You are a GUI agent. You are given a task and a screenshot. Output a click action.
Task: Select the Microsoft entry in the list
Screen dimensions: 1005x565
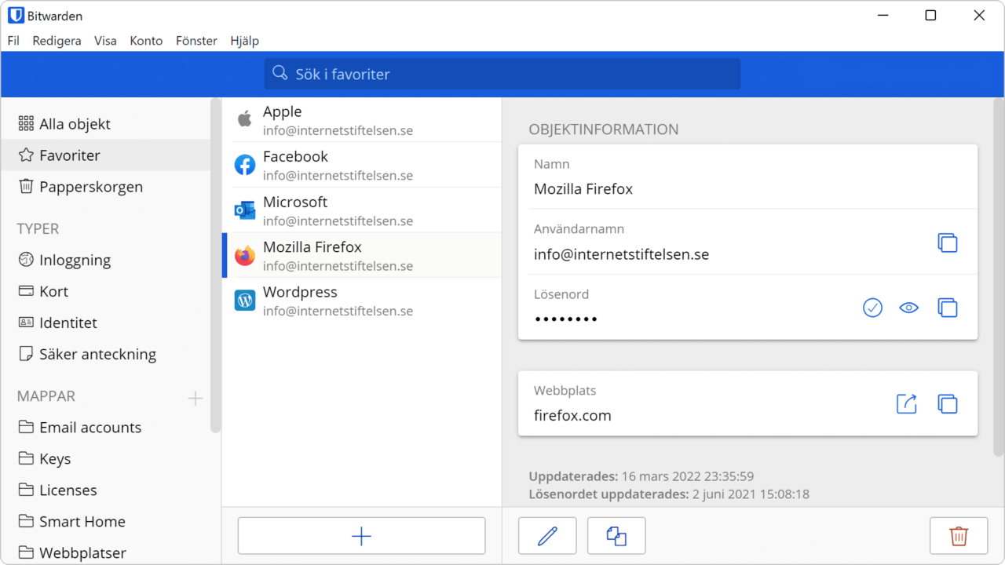[x=362, y=210]
